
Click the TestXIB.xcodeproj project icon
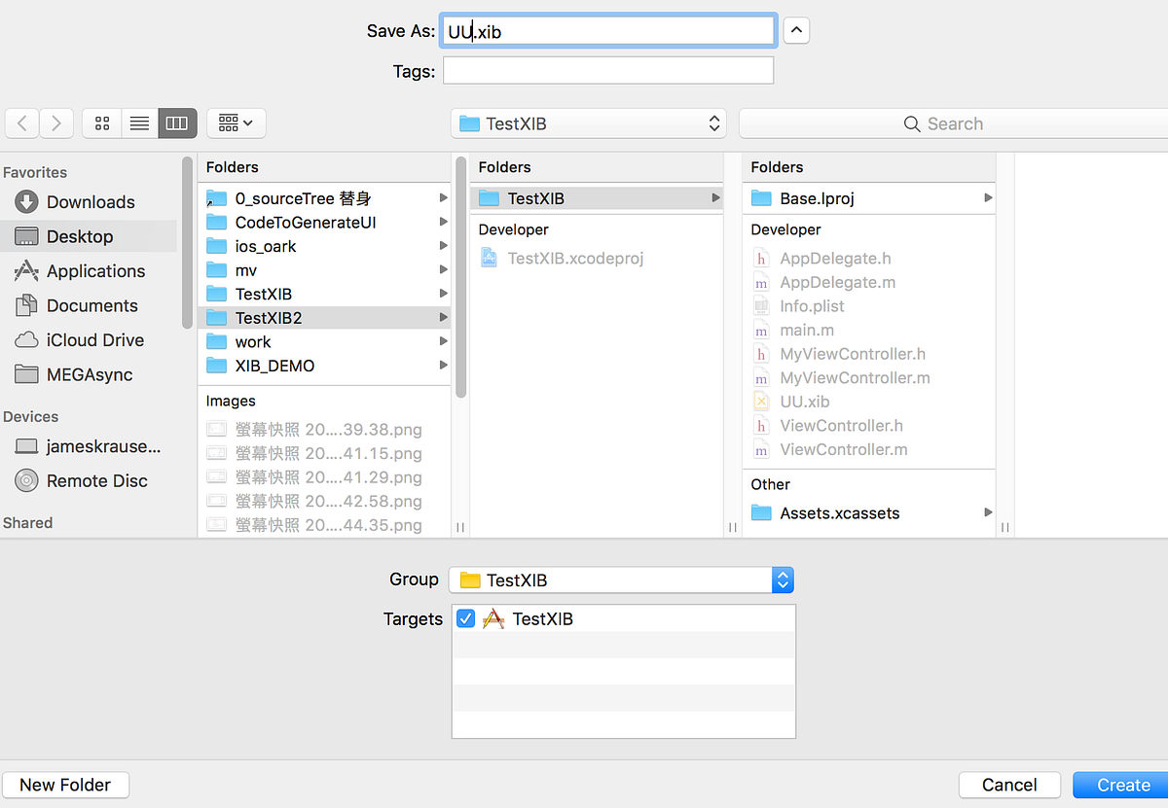(x=488, y=258)
